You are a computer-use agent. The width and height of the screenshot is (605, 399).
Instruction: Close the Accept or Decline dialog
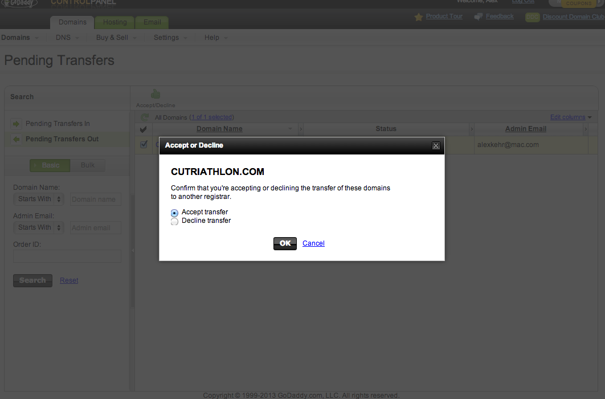point(436,146)
